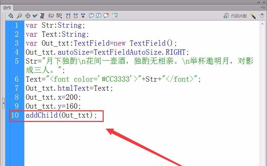Image resolution: width=267 pixels, height=166 pixels.
Task: Open the 代码片断 code snippets button
Action: pyautogui.click(x=235, y=16)
